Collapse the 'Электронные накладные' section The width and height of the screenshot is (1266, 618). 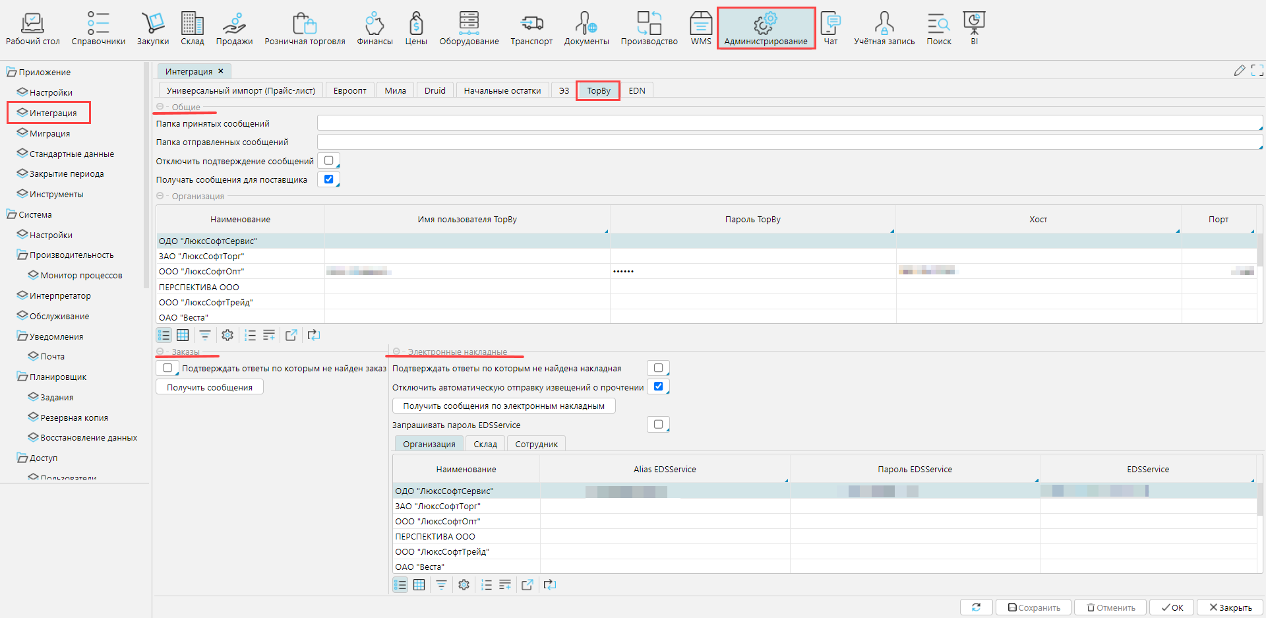coord(396,352)
